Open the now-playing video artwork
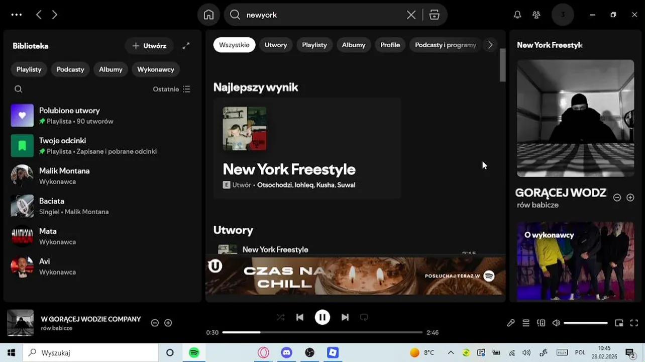This screenshot has width=645, height=362. [576, 118]
